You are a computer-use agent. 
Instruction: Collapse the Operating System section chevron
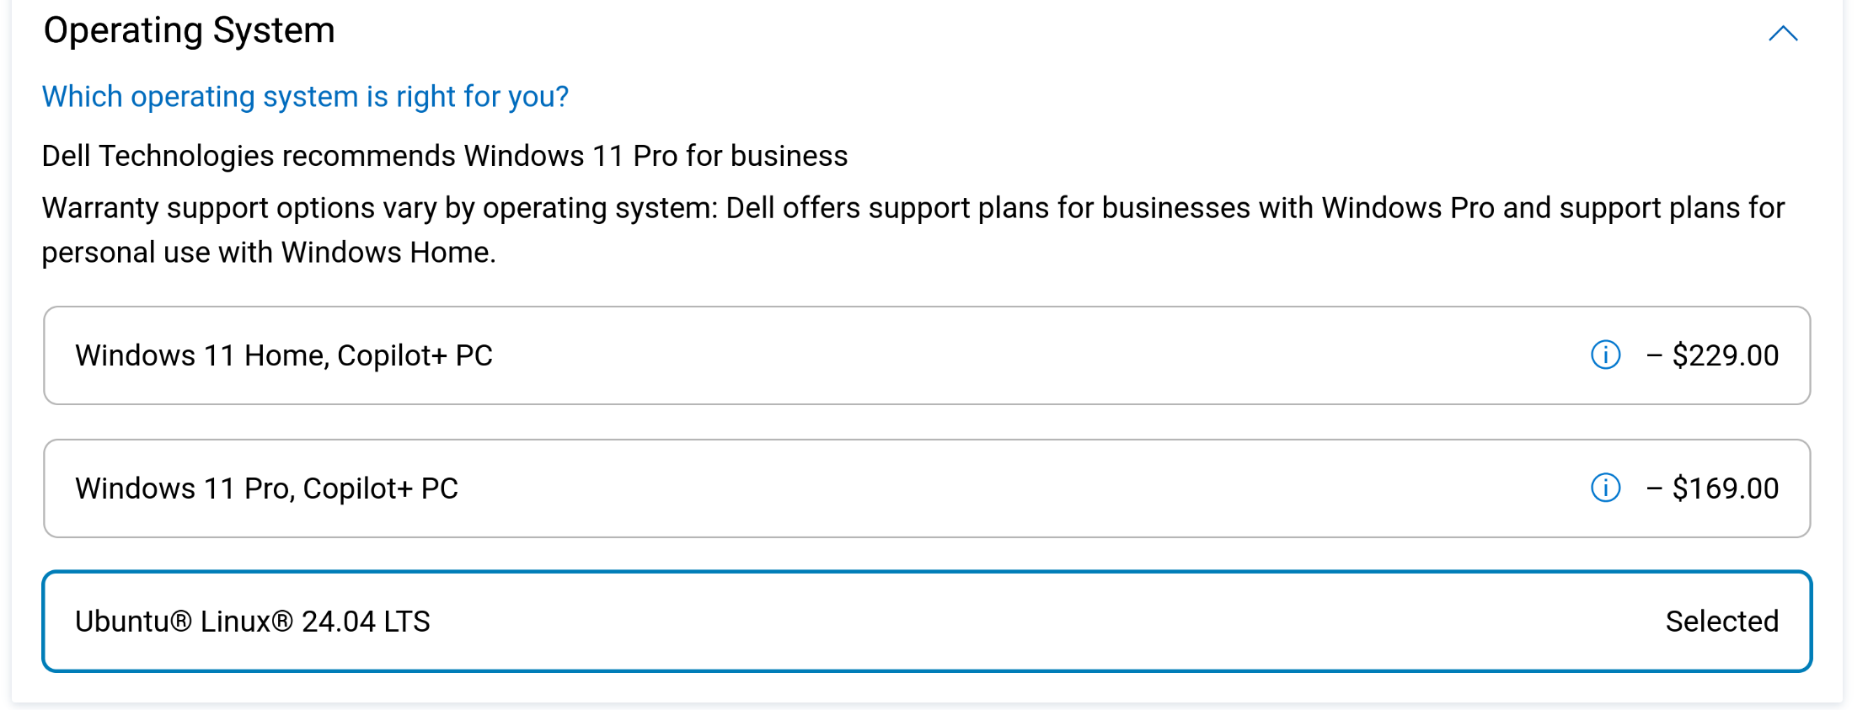pyautogui.click(x=1783, y=34)
